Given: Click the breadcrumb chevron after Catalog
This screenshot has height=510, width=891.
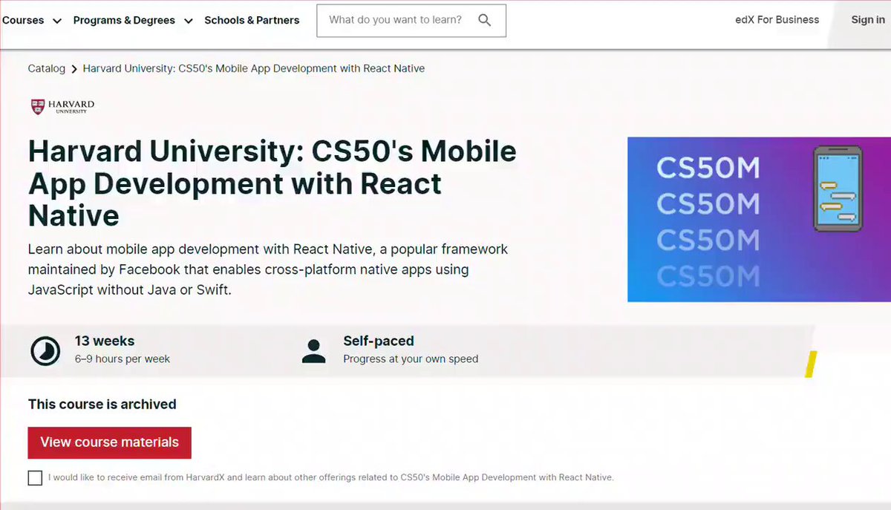Looking at the screenshot, I should [x=74, y=69].
